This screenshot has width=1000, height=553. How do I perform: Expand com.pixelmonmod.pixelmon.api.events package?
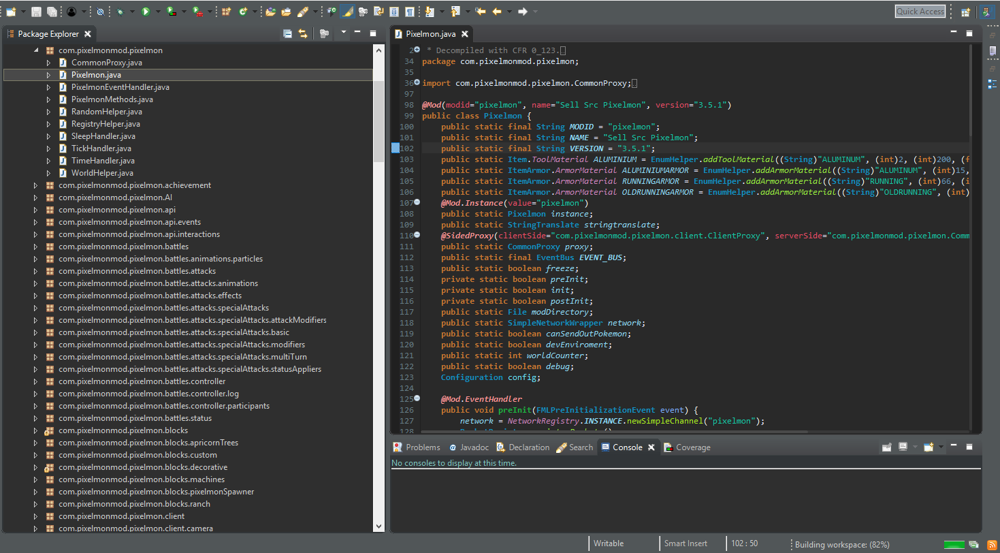pyautogui.click(x=36, y=222)
